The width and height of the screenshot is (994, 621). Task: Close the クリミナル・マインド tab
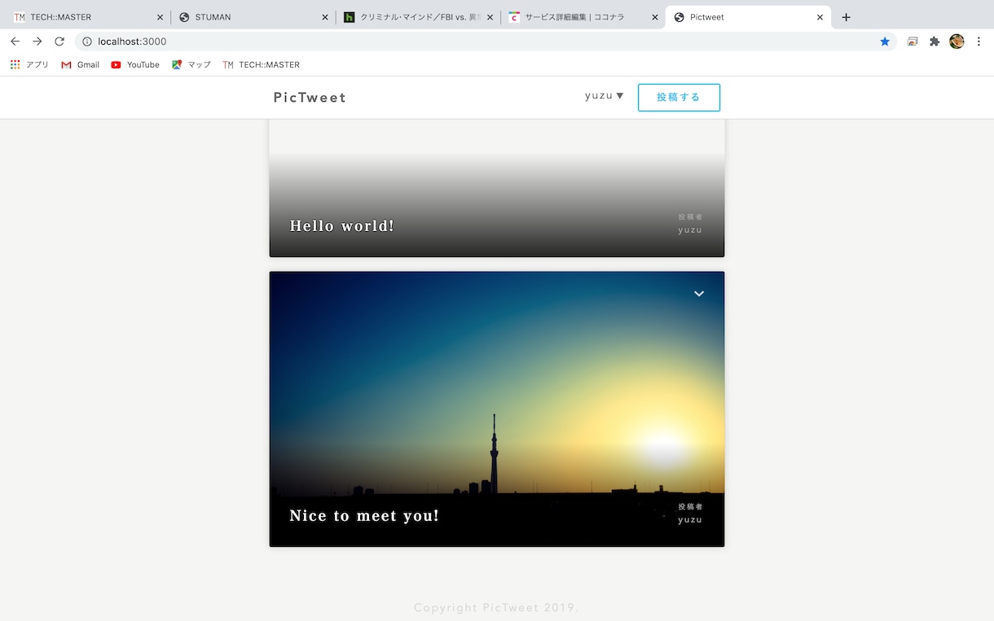pyautogui.click(x=490, y=17)
